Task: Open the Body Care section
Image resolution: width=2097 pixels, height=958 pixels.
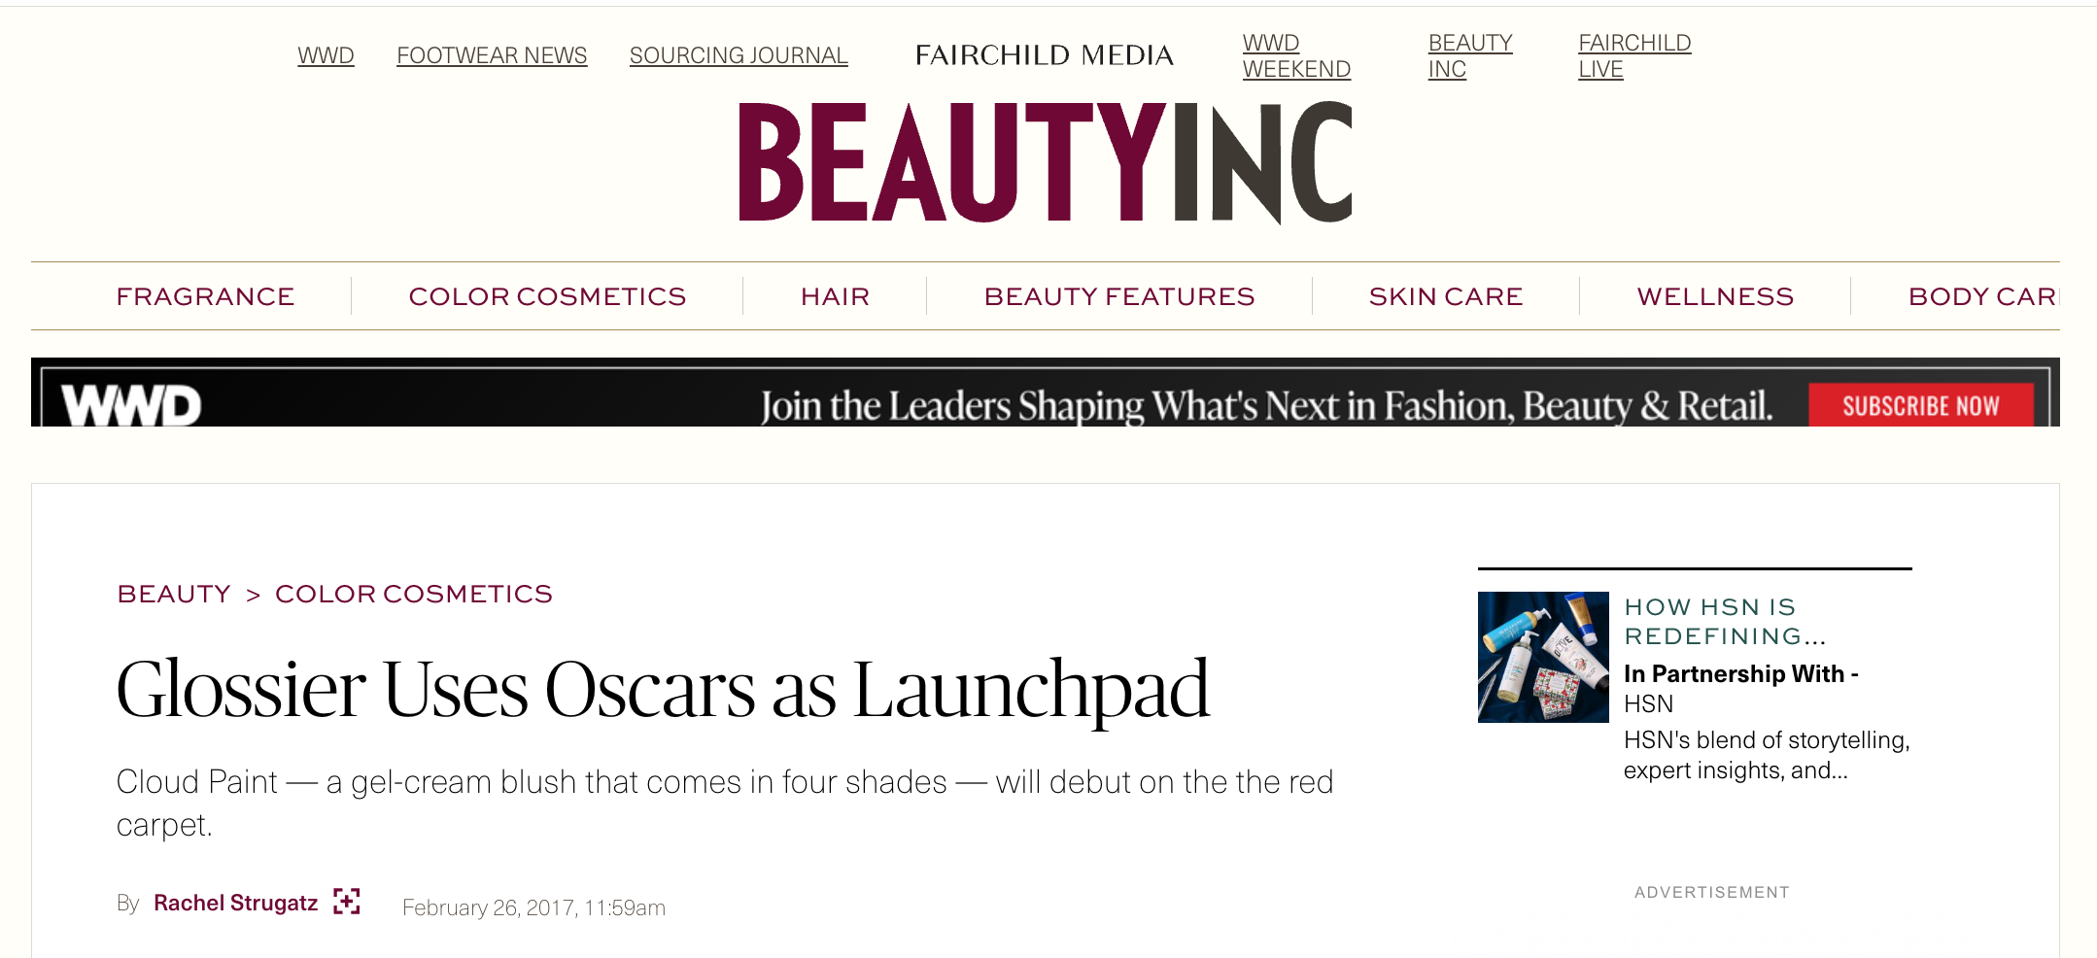Action: click(x=1983, y=296)
